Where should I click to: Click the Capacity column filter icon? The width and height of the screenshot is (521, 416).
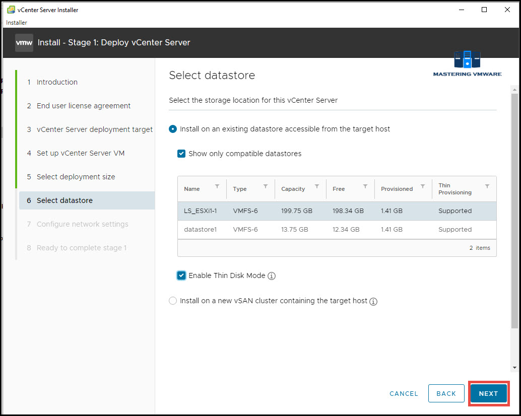(x=317, y=186)
